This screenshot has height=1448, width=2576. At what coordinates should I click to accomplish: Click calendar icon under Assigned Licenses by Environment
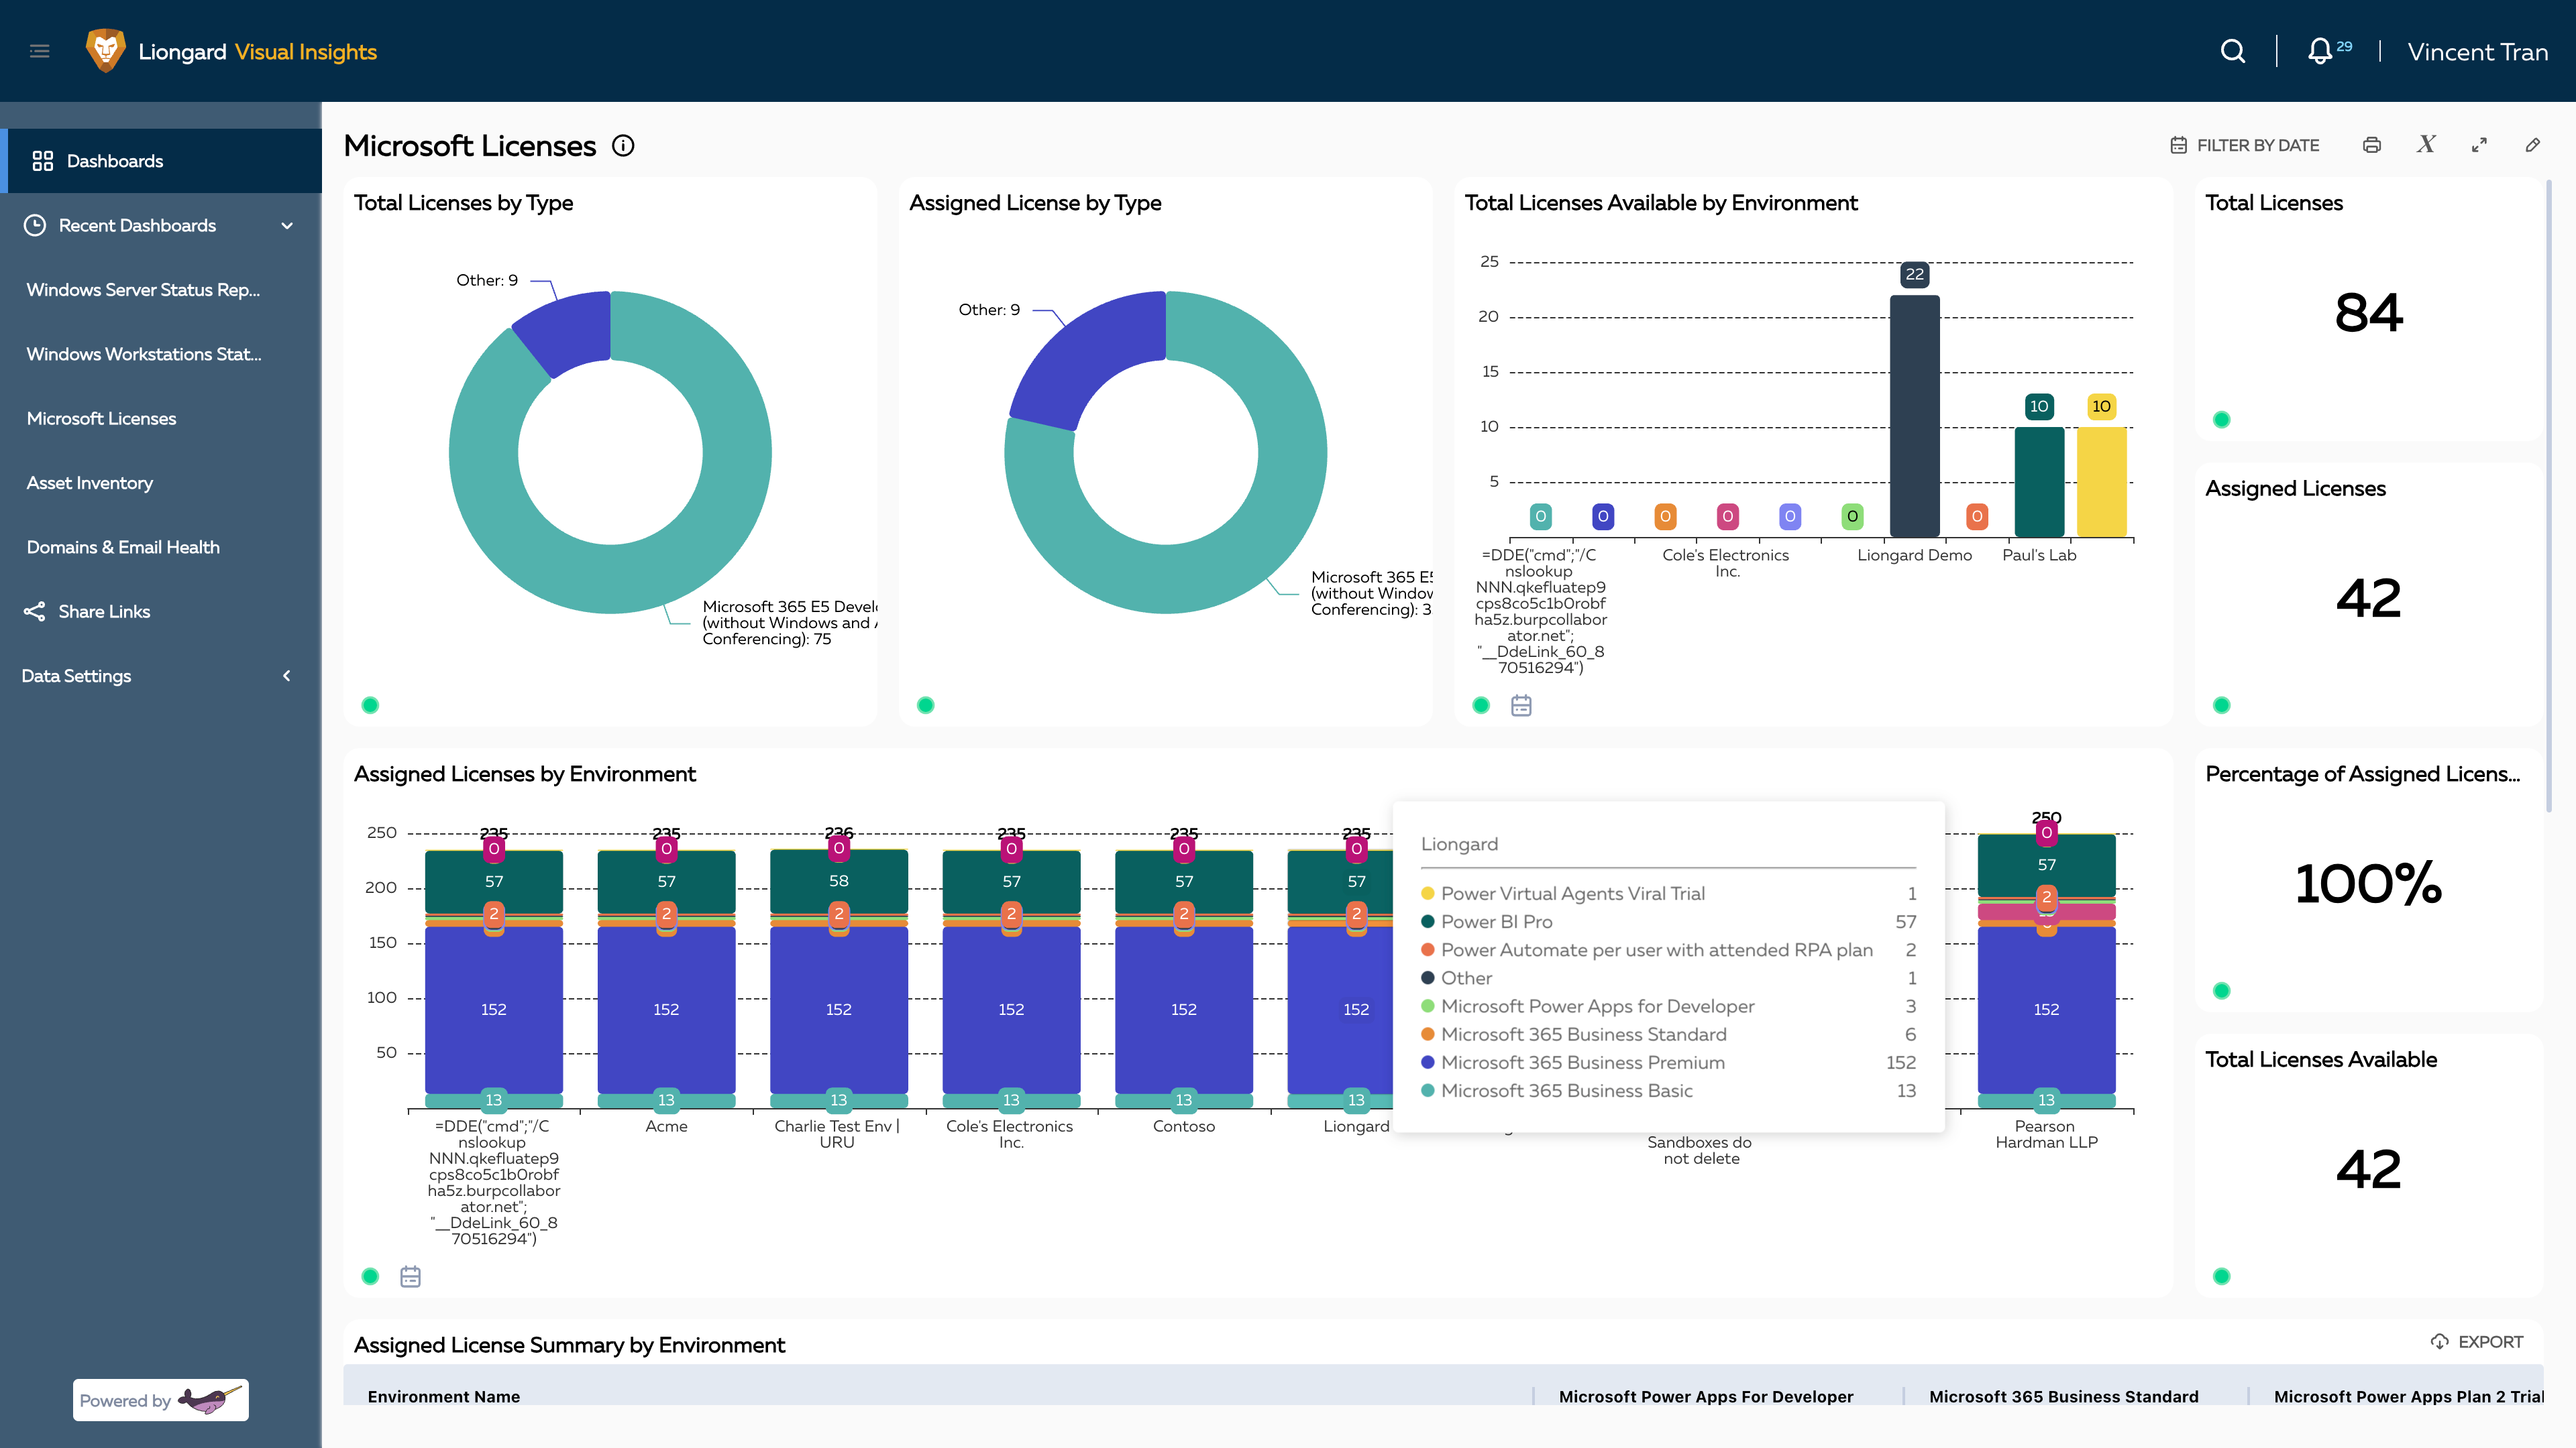pos(410,1276)
